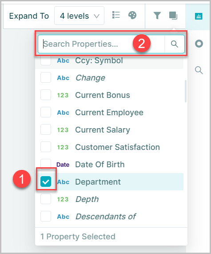
Task: Click the chevron in Expand To dropdown
Action: click(96, 16)
